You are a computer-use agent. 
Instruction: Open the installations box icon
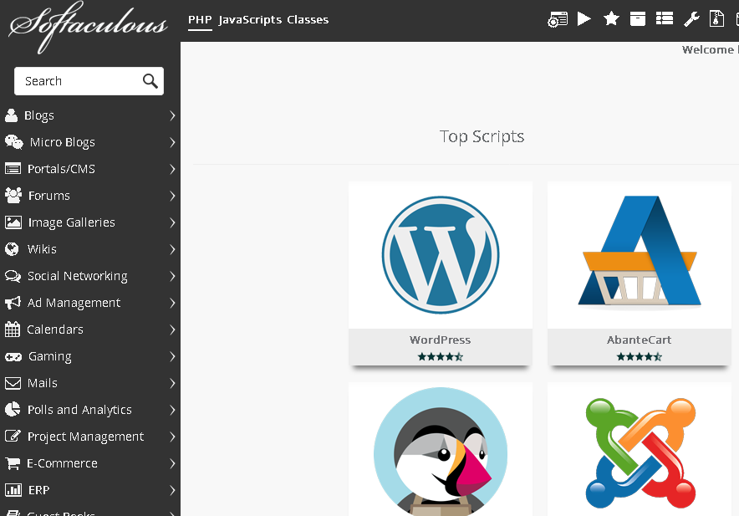click(x=638, y=19)
